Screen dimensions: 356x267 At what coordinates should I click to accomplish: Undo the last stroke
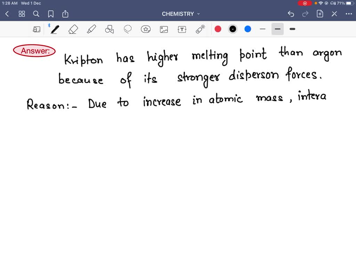[x=291, y=14]
